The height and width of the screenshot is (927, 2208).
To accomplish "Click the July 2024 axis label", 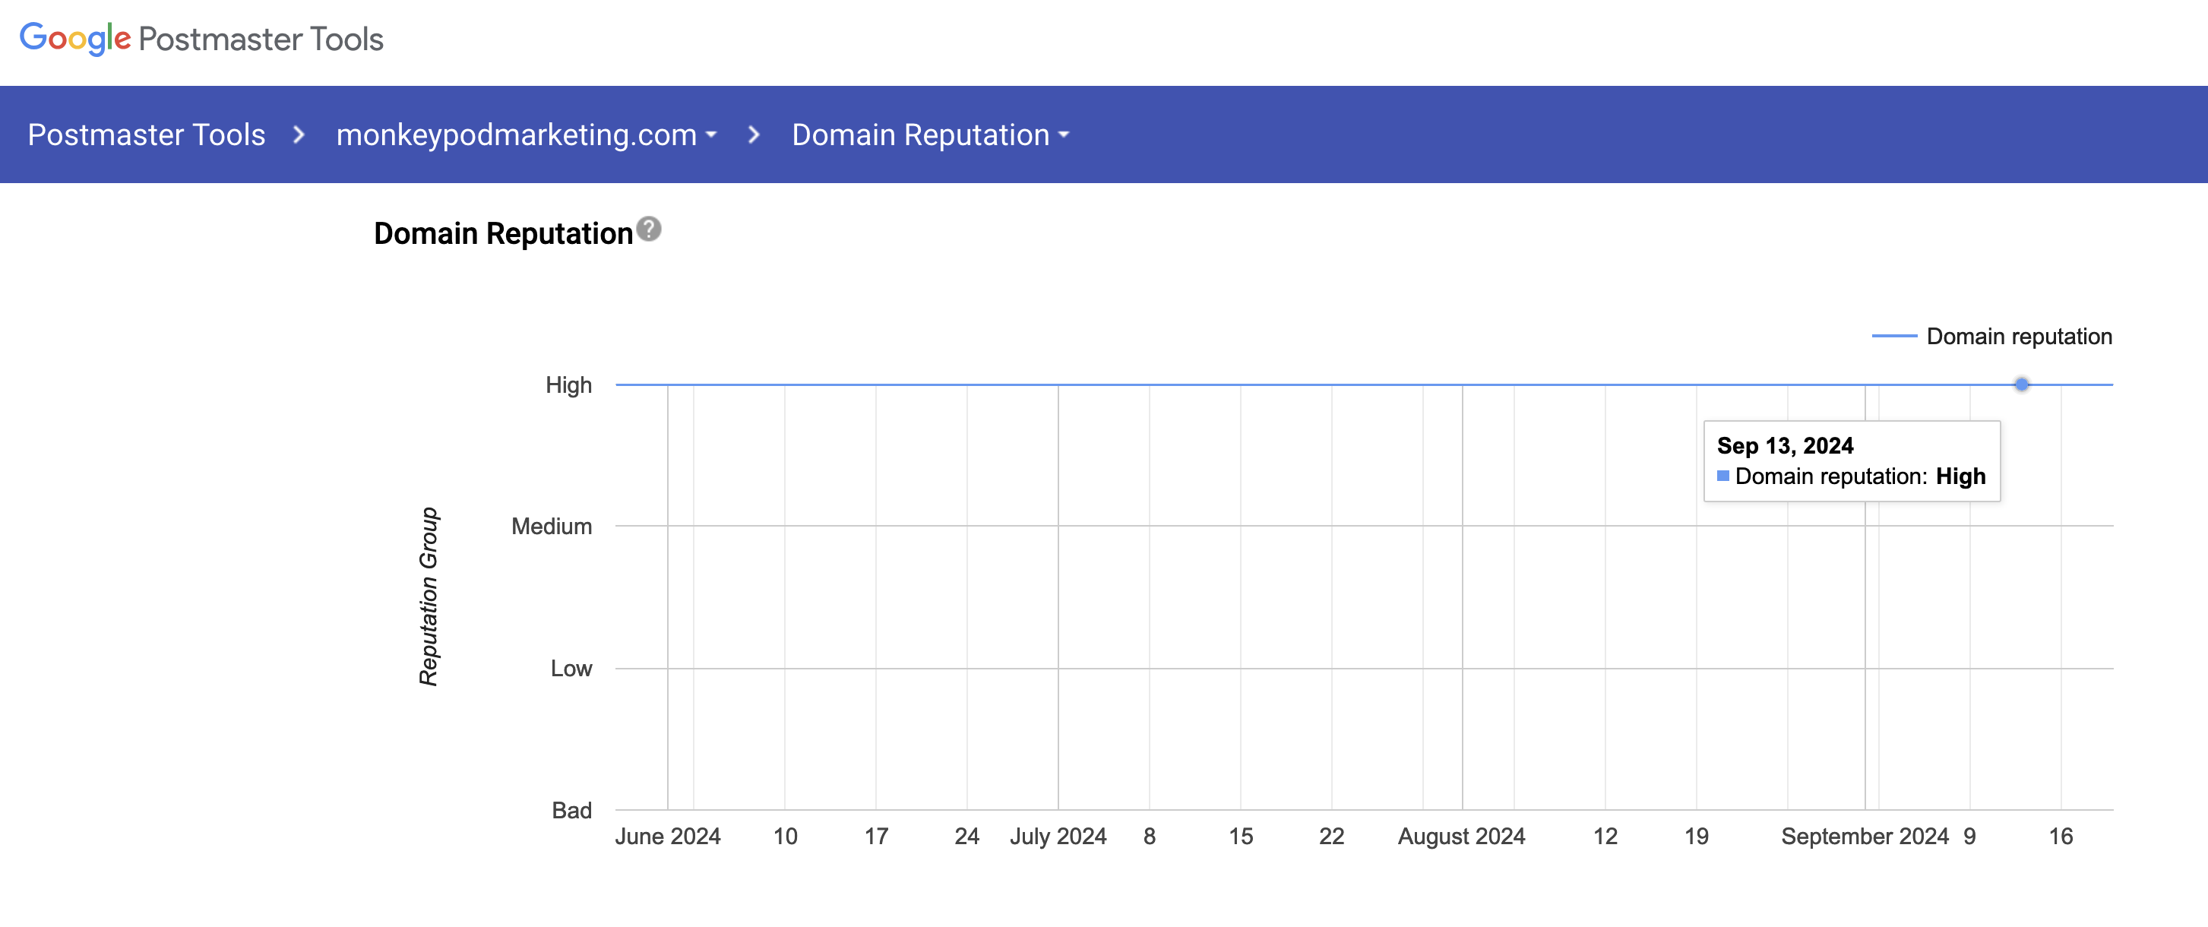I will 1057,836.
